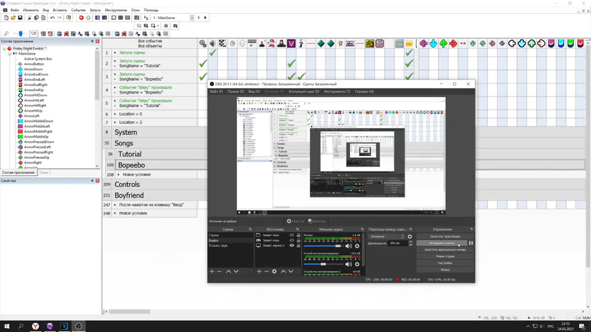591x332 pixels.
Task: Click the abc string object column icon
Action: 350,44
